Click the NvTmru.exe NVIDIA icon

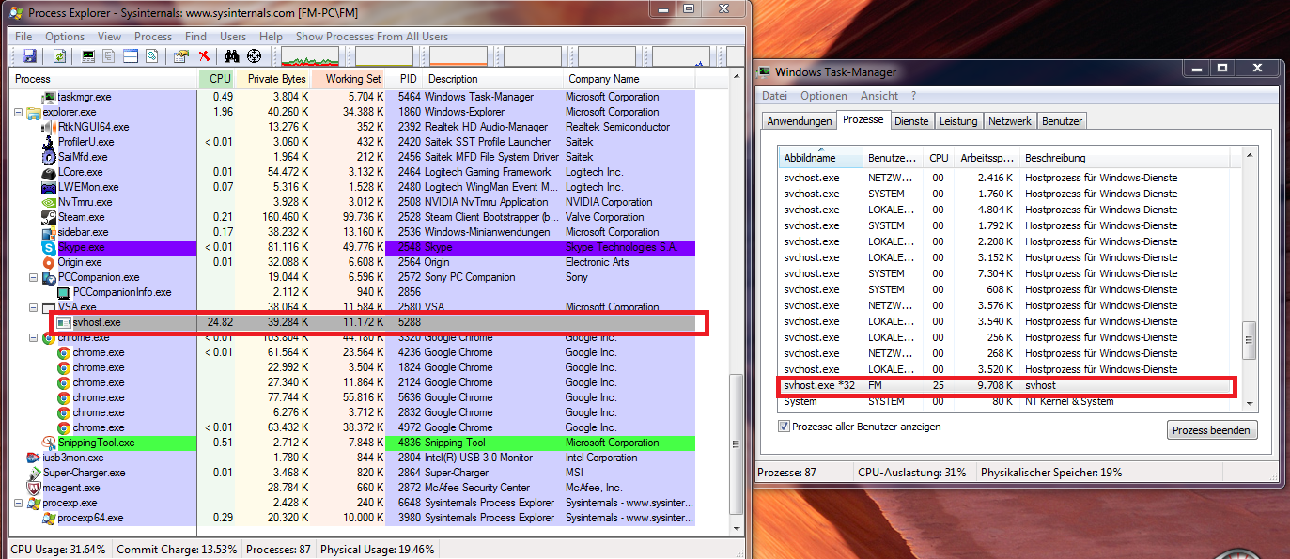point(49,202)
